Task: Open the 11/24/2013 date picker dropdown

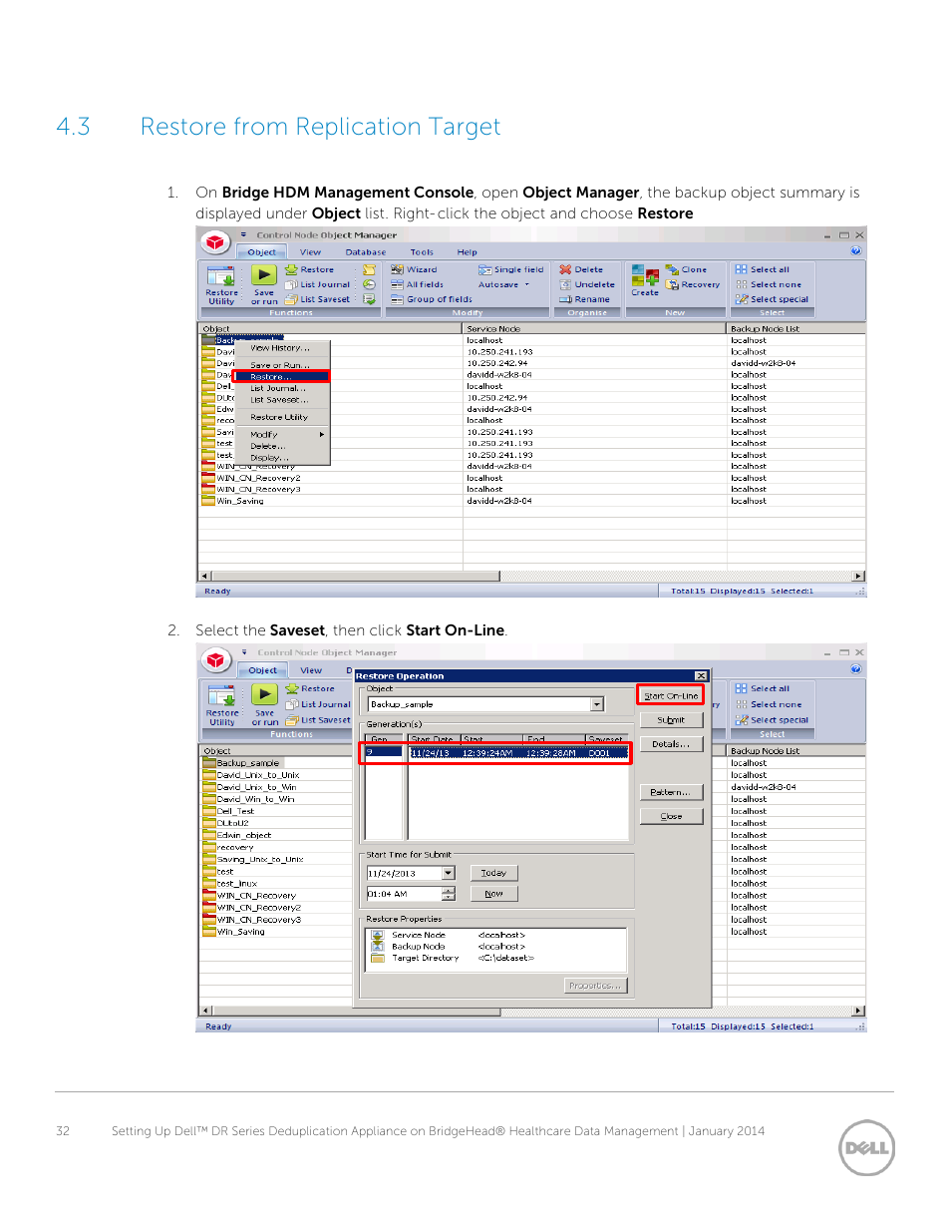Action: pyautogui.click(x=449, y=873)
